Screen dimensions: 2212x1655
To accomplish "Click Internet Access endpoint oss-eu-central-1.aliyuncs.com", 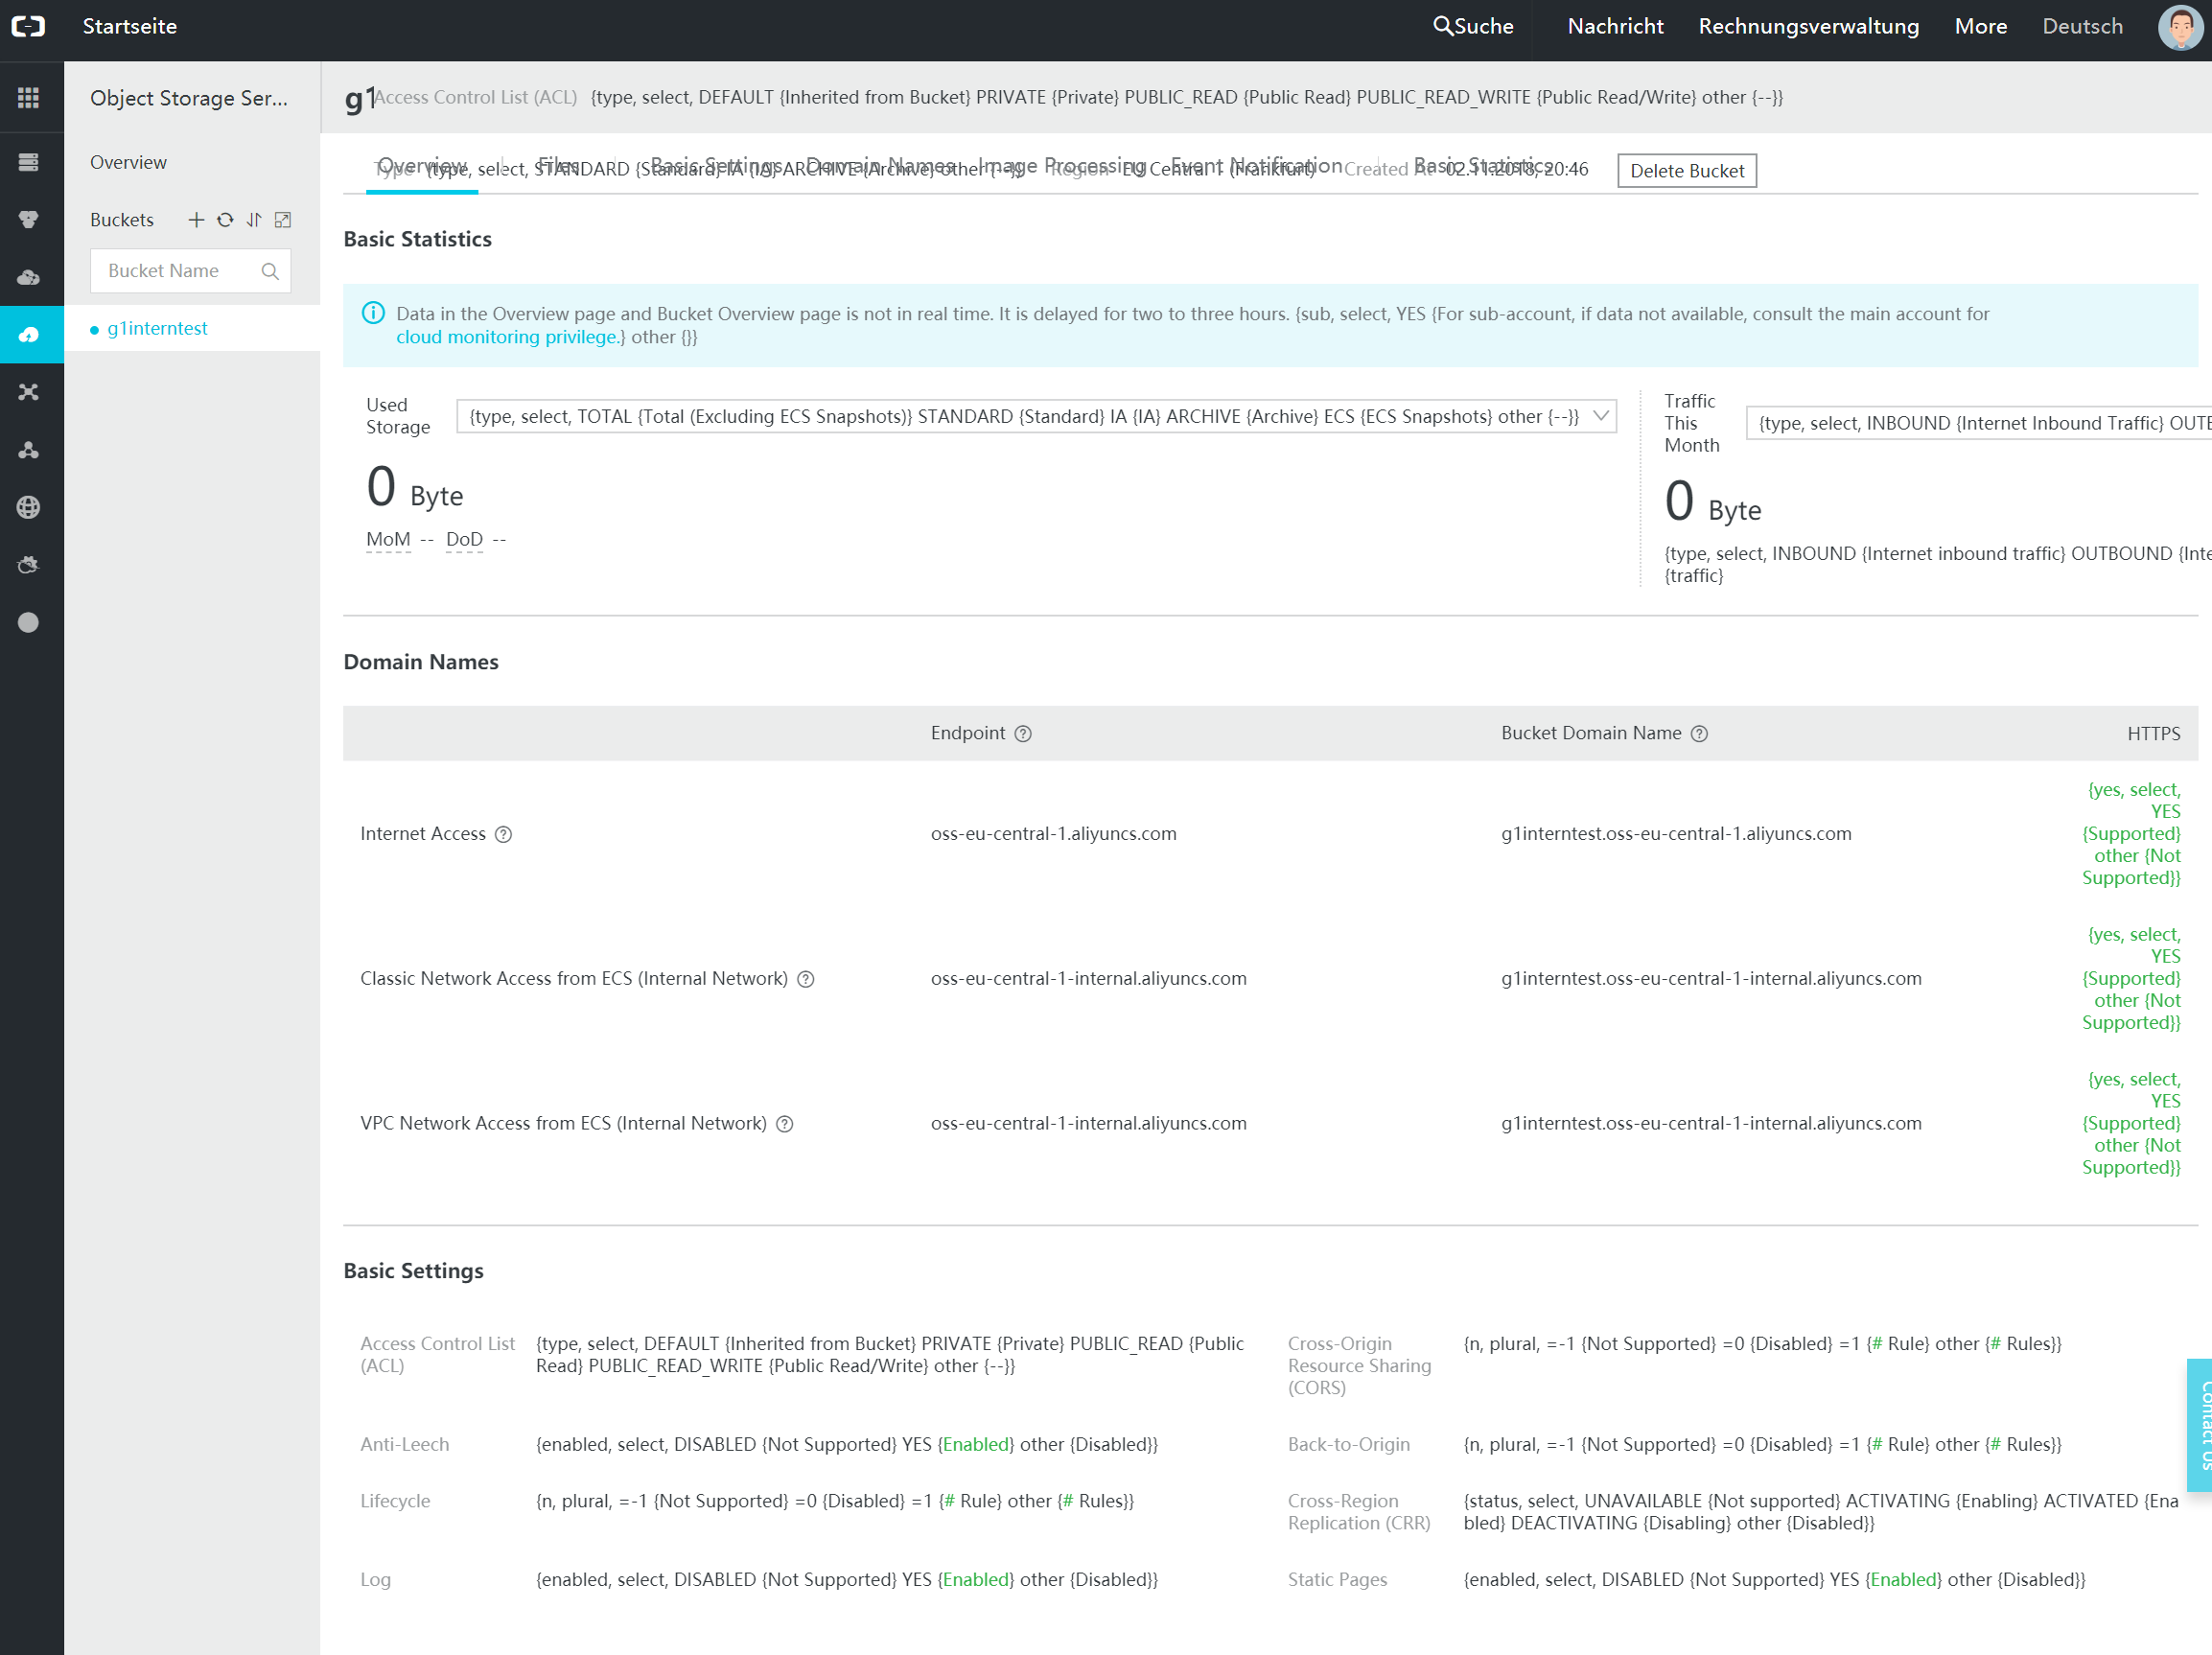I will 1053,834.
